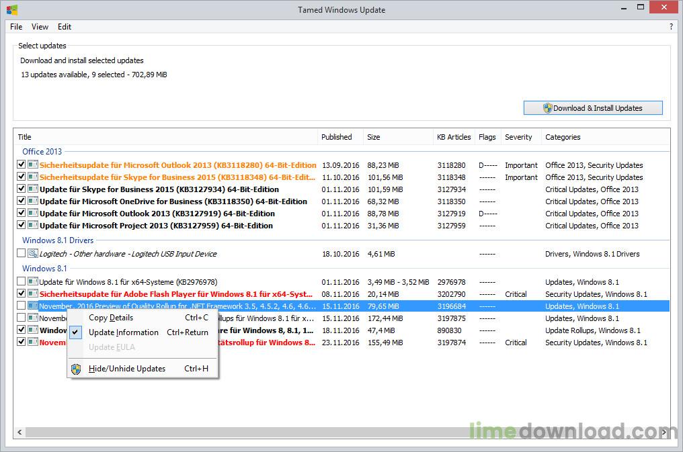Sort by the KB Articles column header
The height and width of the screenshot is (452, 683).
[x=454, y=137]
